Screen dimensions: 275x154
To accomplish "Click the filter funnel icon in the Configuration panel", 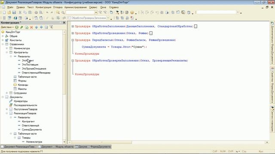I will (51, 27).
